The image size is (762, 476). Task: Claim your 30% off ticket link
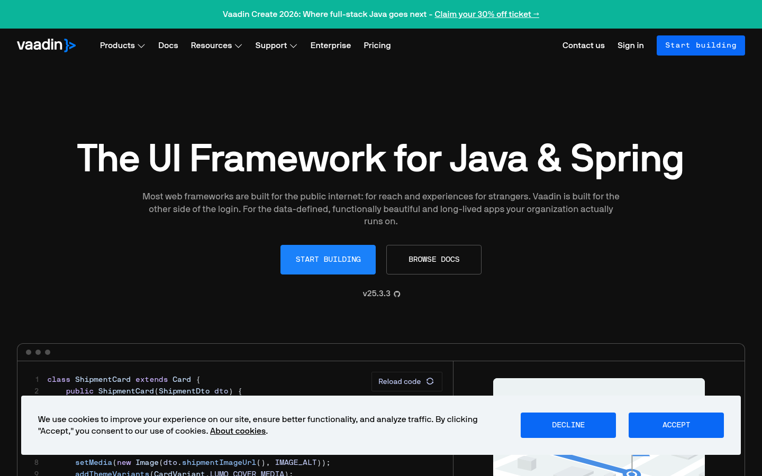[487, 14]
